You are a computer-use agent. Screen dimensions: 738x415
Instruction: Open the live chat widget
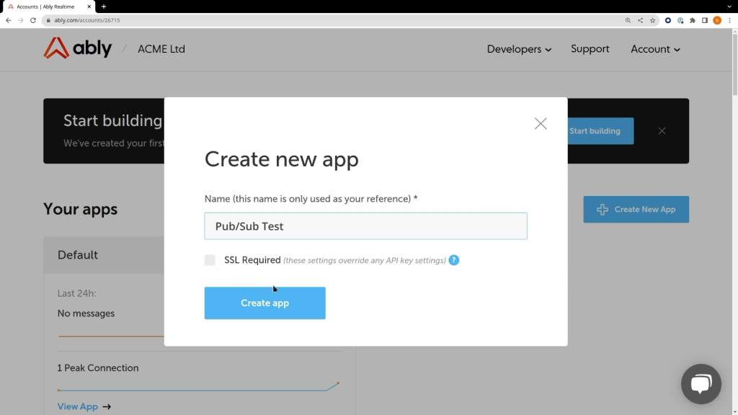pos(701,383)
